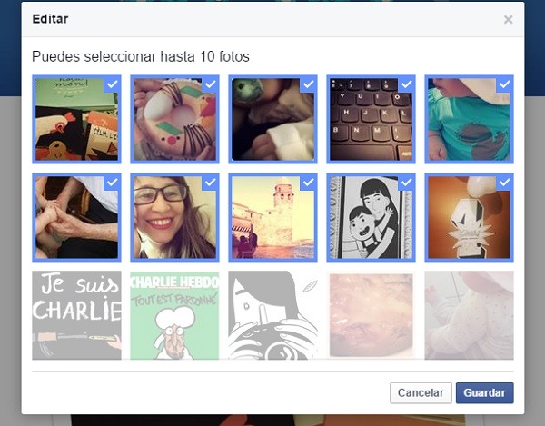The width and height of the screenshot is (545, 426).
Task: Select the holding hands photo thumbnail
Action: [x=76, y=217]
